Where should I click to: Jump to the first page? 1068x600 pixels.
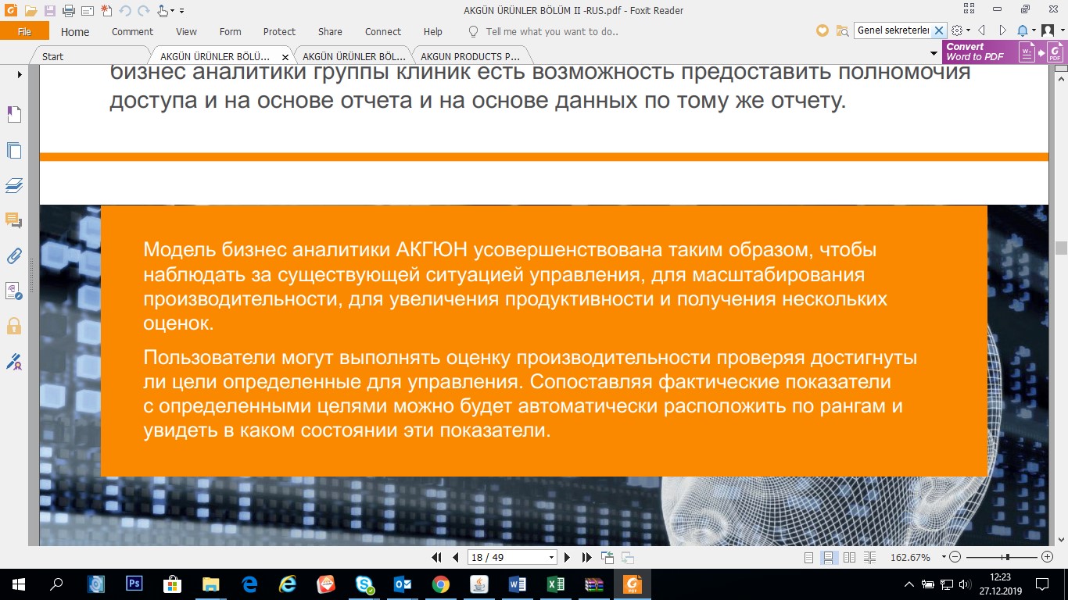pyautogui.click(x=437, y=557)
